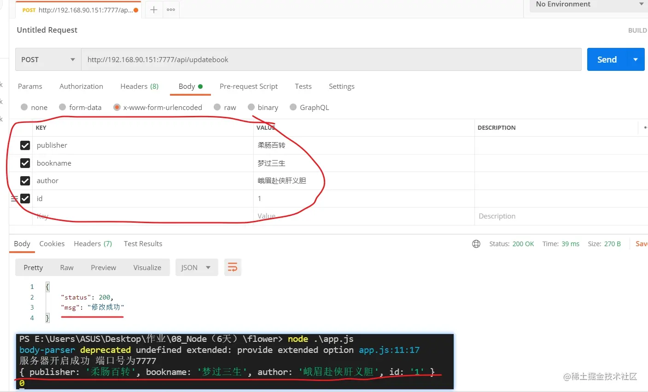Select x-www-form-urlencoded body type radio
Image resolution: width=648 pixels, height=392 pixels.
click(117, 107)
